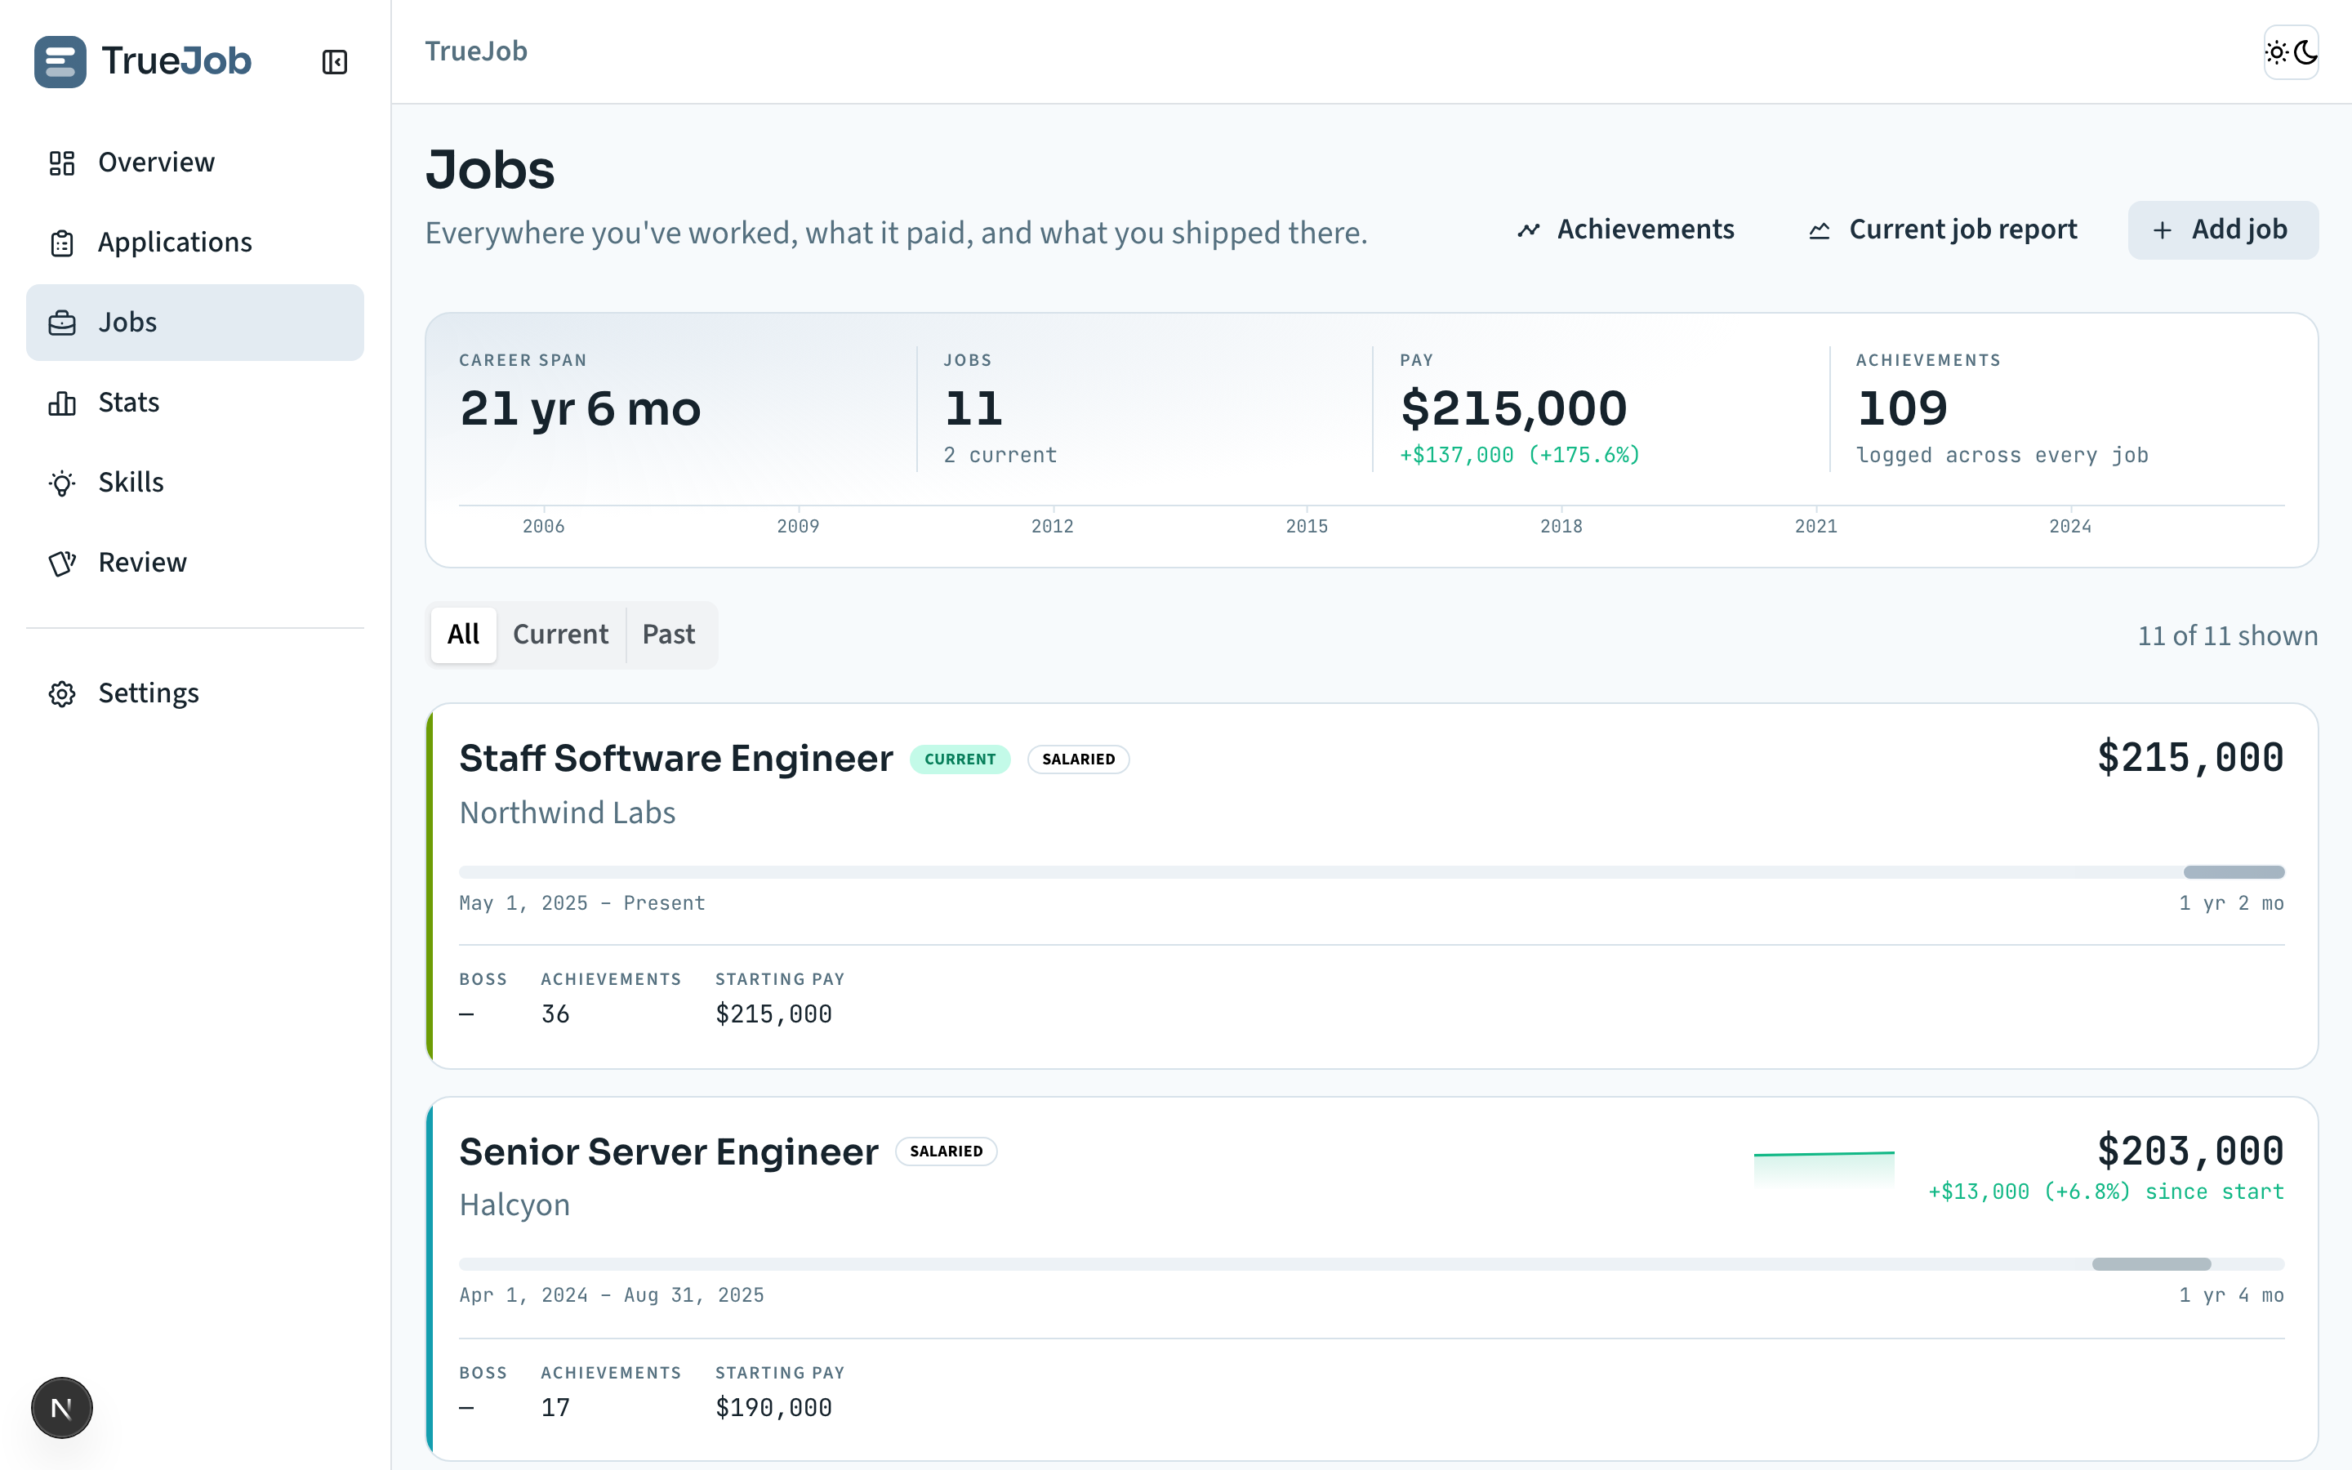Switch to the Current jobs tab
The width and height of the screenshot is (2352, 1470).
[x=561, y=635]
